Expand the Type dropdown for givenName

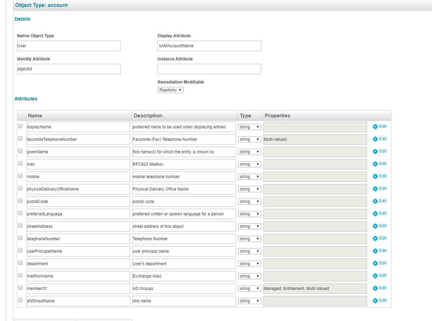point(250,152)
